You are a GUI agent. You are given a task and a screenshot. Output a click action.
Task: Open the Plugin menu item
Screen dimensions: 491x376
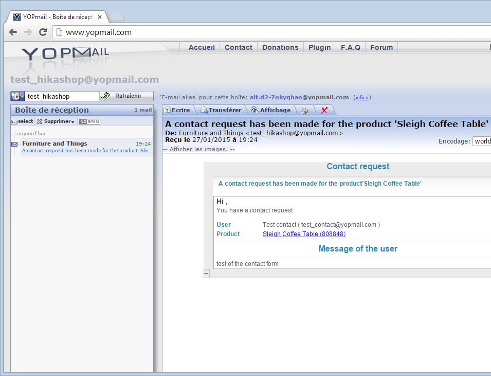319,47
